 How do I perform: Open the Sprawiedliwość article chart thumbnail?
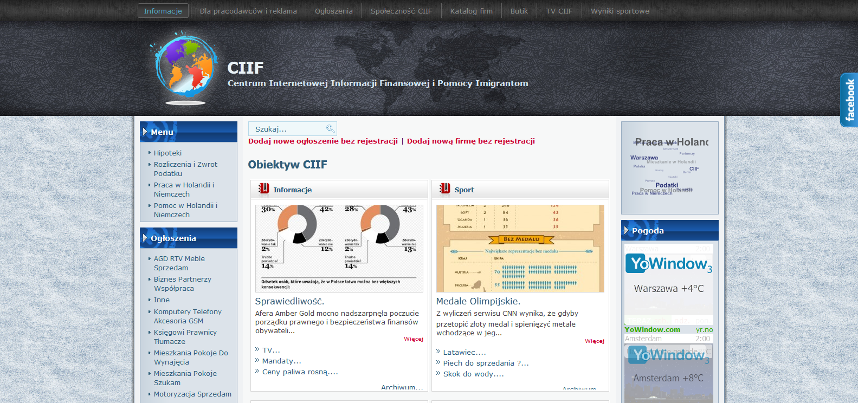click(x=339, y=248)
